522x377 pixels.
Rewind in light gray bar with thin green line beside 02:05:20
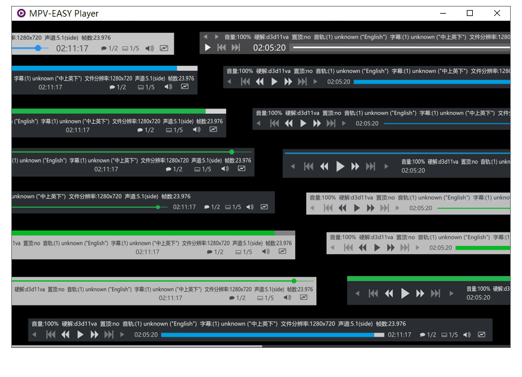tap(342, 208)
